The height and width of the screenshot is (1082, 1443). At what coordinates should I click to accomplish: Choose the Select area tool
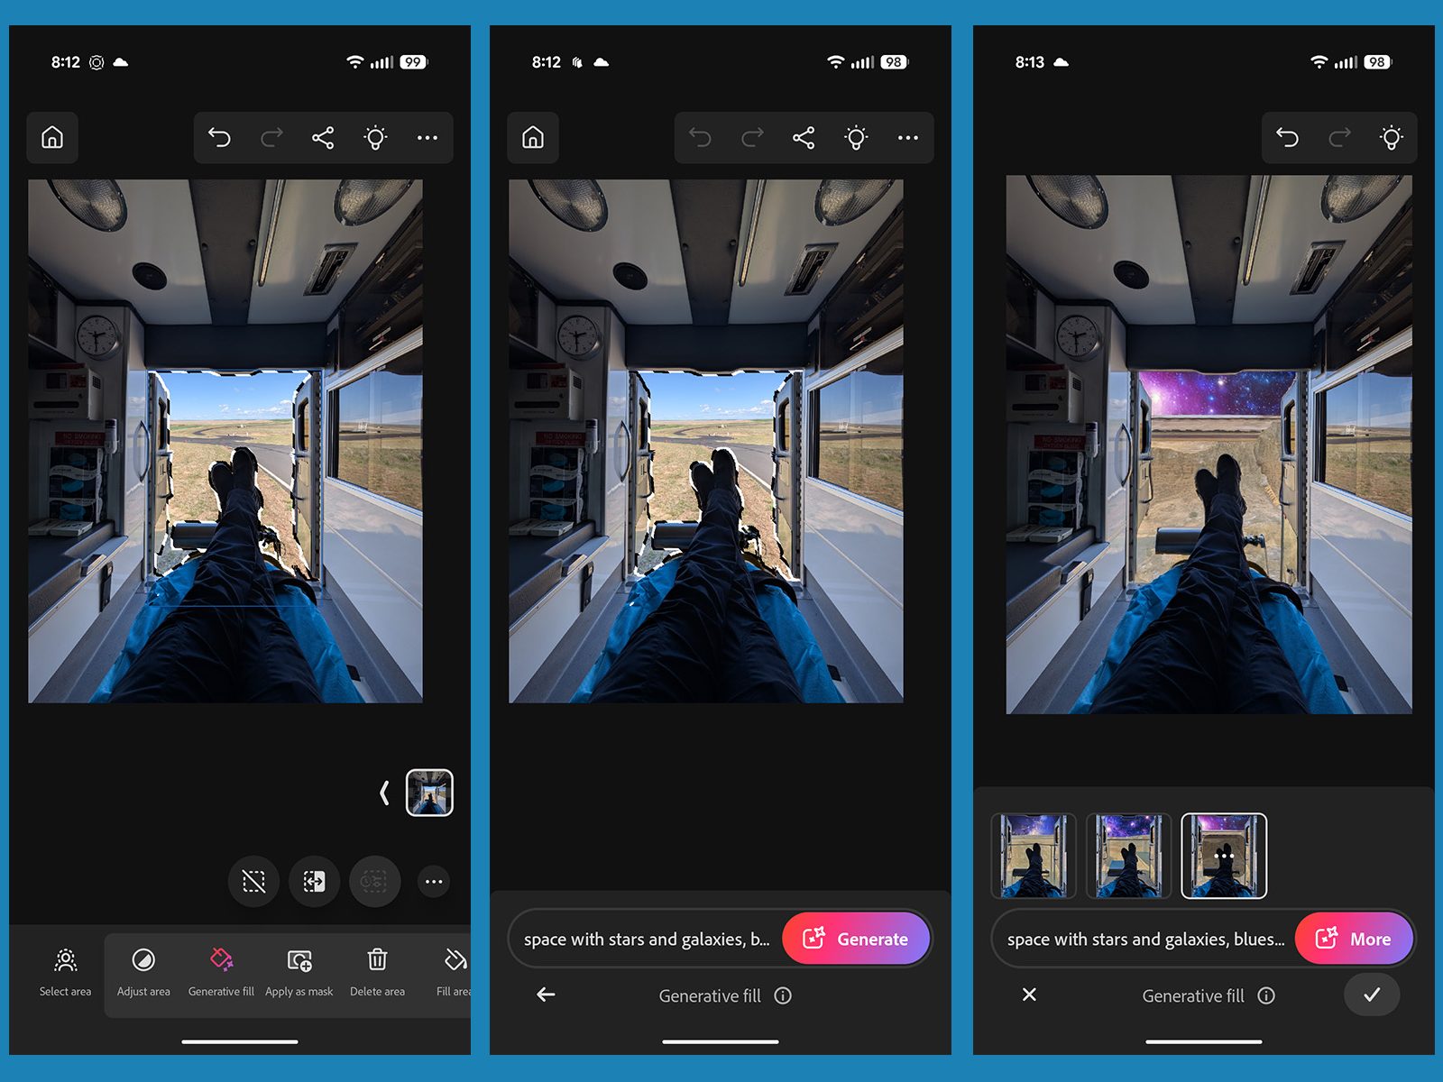coord(65,972)
